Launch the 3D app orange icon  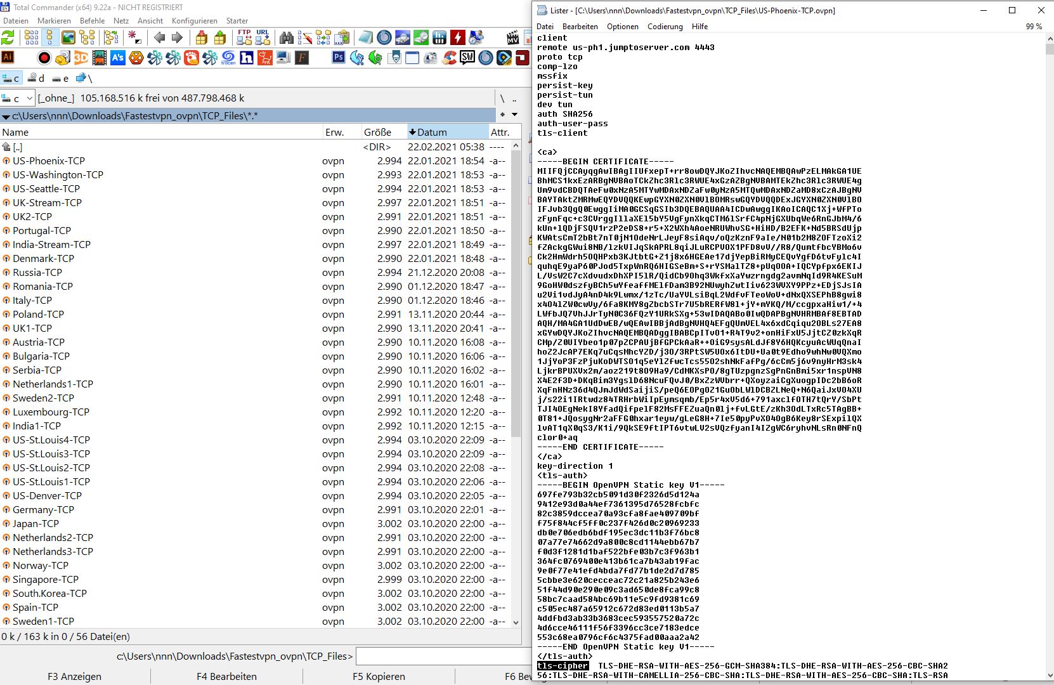[81, 58]
